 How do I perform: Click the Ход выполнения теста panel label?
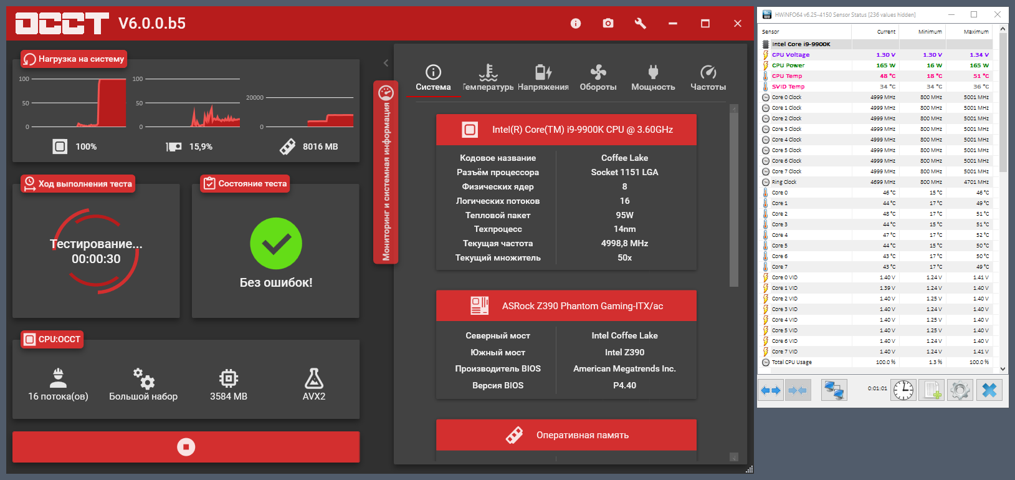(x=78, y=184)
